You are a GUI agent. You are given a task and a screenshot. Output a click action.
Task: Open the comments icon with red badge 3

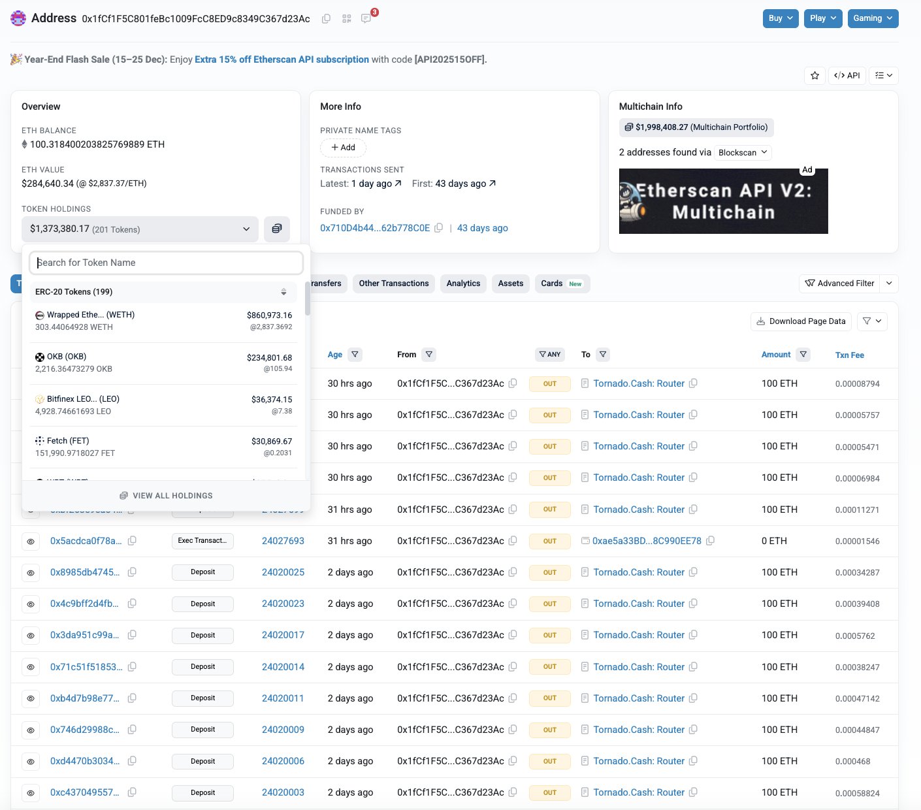366,19
